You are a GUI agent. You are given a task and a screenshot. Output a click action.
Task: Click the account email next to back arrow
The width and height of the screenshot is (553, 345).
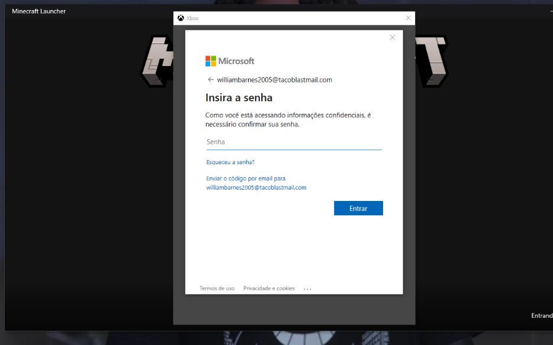(274, 80)
